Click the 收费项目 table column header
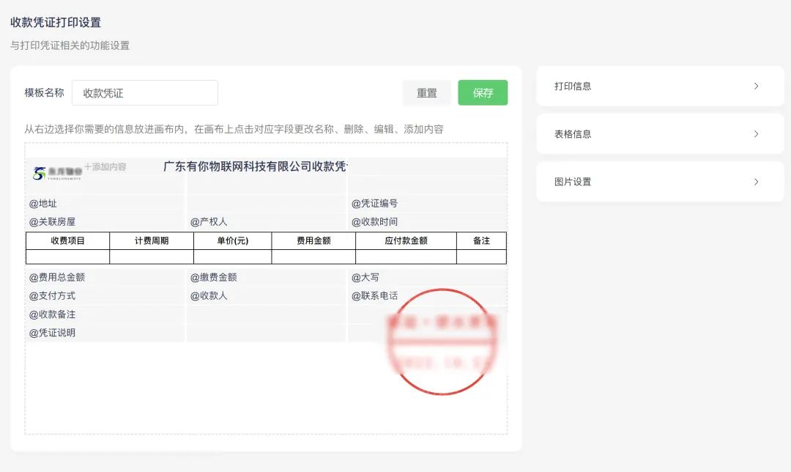Screen dimensions: 791x472 [x=67, y=240]
